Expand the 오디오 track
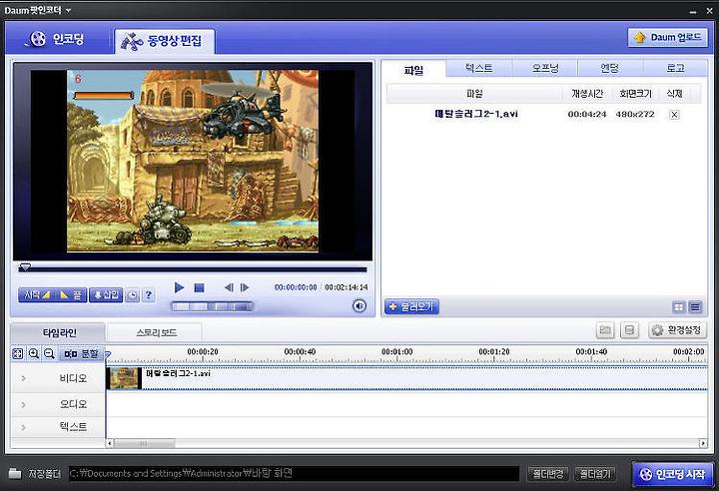 click(x=23, y=404)
